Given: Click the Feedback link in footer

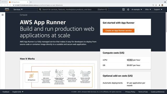Looking at the screenshot, I should click(x=6, y=92).
